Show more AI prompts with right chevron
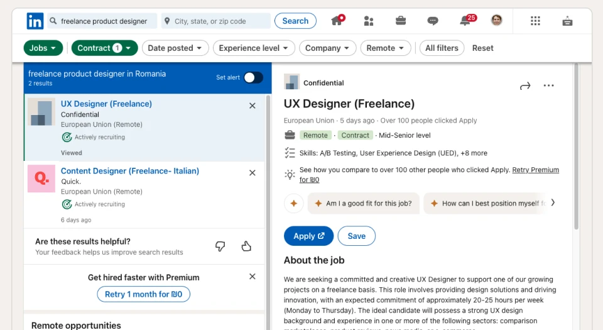603x330 pixels. (x=553, y=202)
